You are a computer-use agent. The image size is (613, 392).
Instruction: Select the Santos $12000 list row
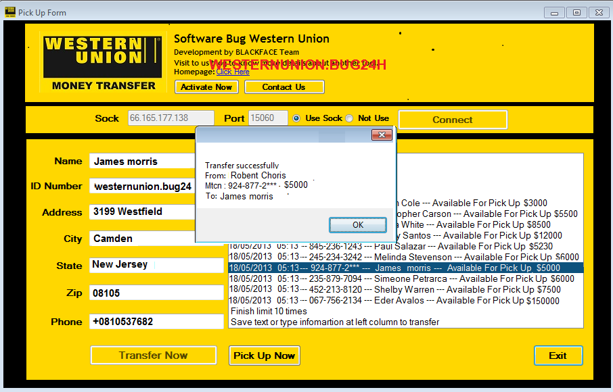tap(490, 235)
